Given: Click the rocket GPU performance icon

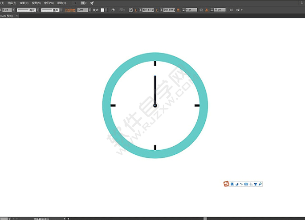Looking at the screenshot, I should pos(92,3).
